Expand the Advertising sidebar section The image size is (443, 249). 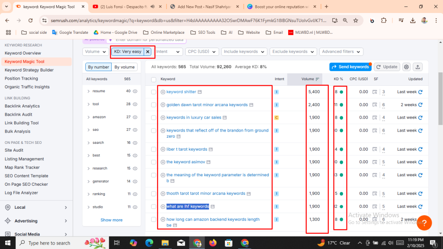pos(66,221)
